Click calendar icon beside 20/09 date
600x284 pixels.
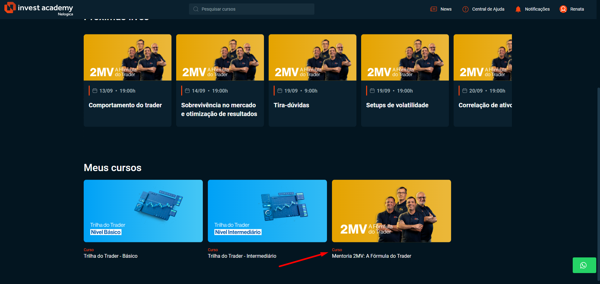(465, 91)
